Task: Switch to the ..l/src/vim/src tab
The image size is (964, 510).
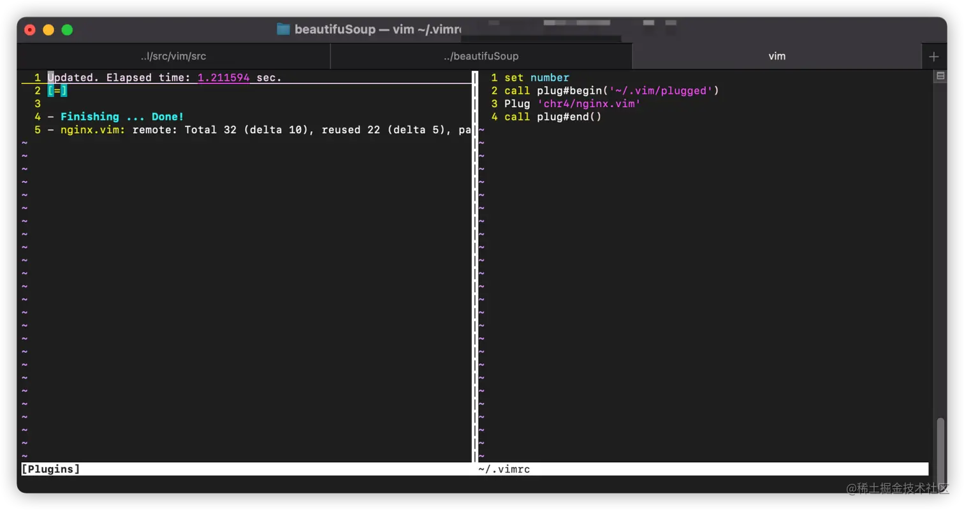Action: 173,56
